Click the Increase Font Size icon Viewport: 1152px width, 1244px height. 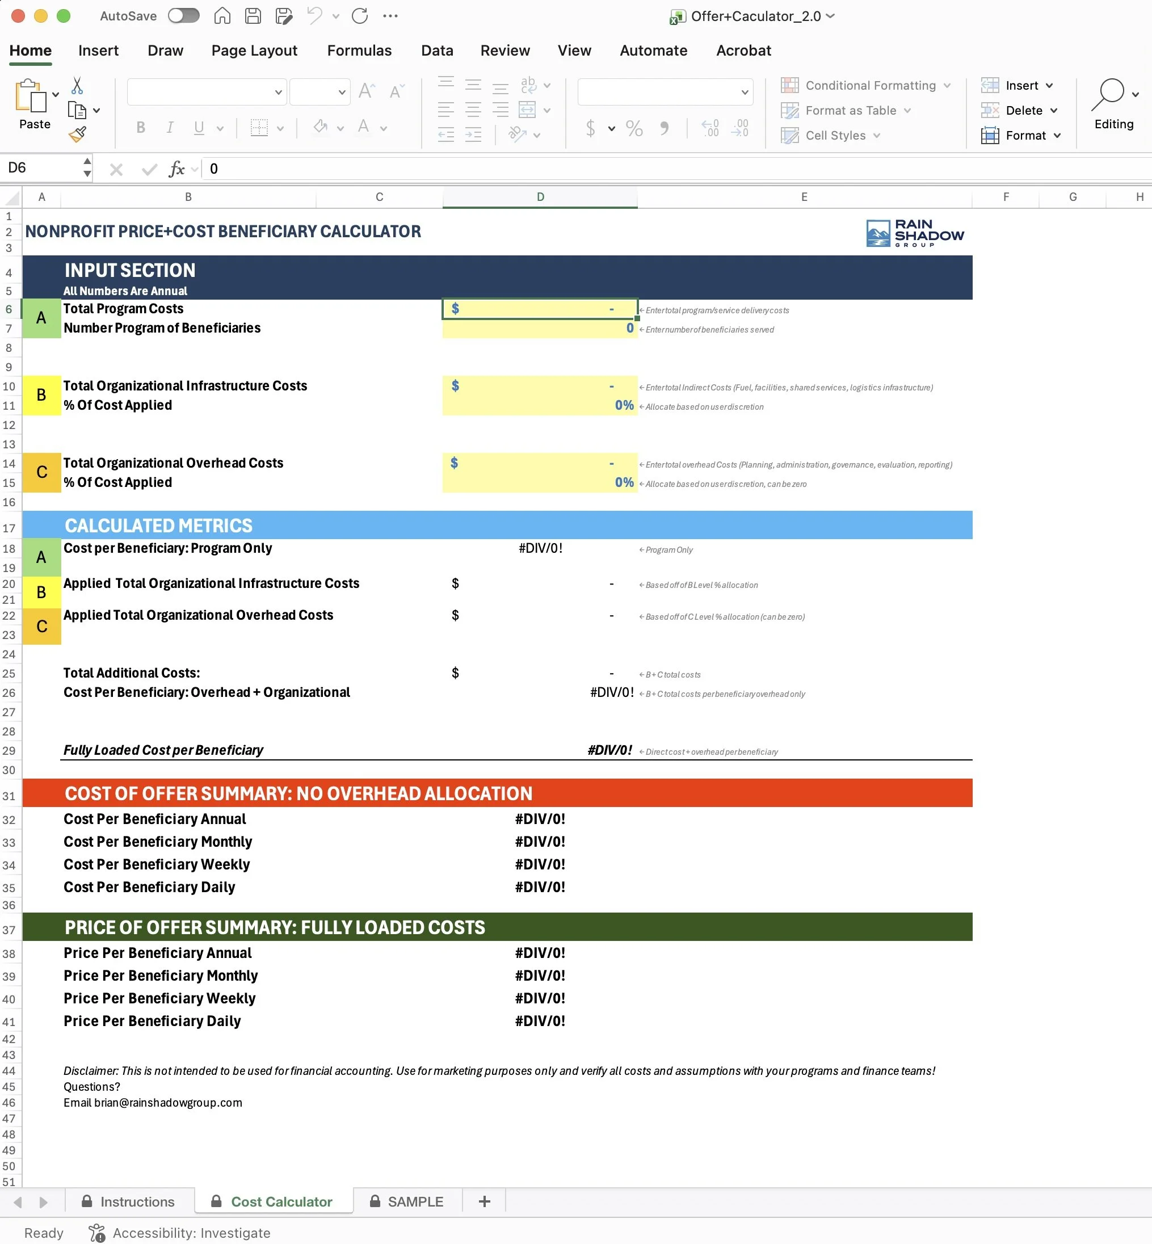click(367, 91)
